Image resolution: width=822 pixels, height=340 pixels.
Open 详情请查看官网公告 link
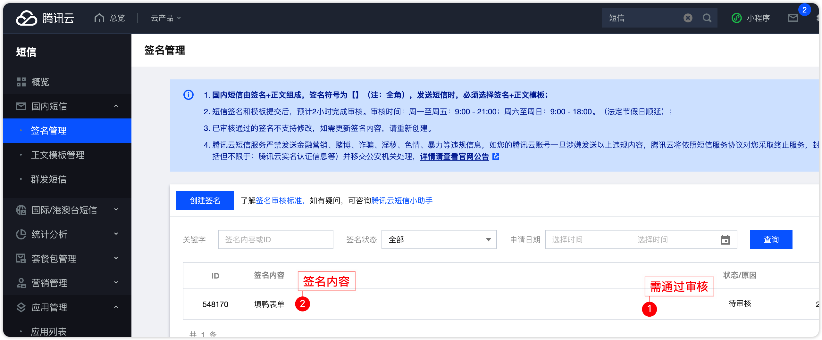[454, 157]
